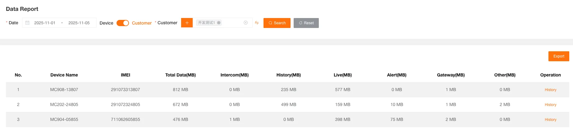Click the Device Name column header
Image resolution: width=573 pixels, height=129 pixels.
pyautogui.click(x=64, y=75)
